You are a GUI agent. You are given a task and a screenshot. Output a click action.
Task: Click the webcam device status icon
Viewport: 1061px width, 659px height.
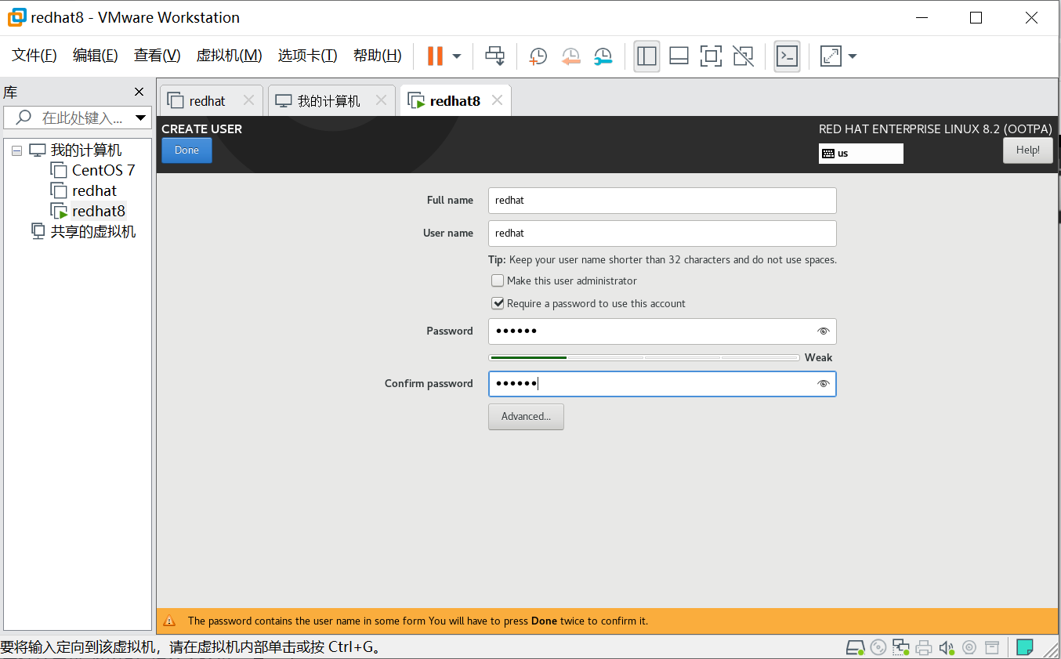pyautogui.click(x=969, y=647)
